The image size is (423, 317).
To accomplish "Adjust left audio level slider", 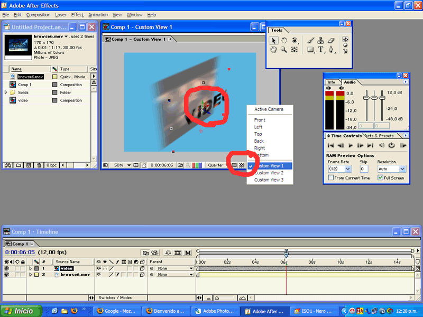I will tap(366, 98).
